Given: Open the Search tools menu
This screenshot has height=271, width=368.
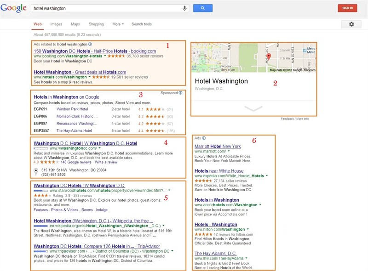Looking at the screenshot, I should 141,24.
